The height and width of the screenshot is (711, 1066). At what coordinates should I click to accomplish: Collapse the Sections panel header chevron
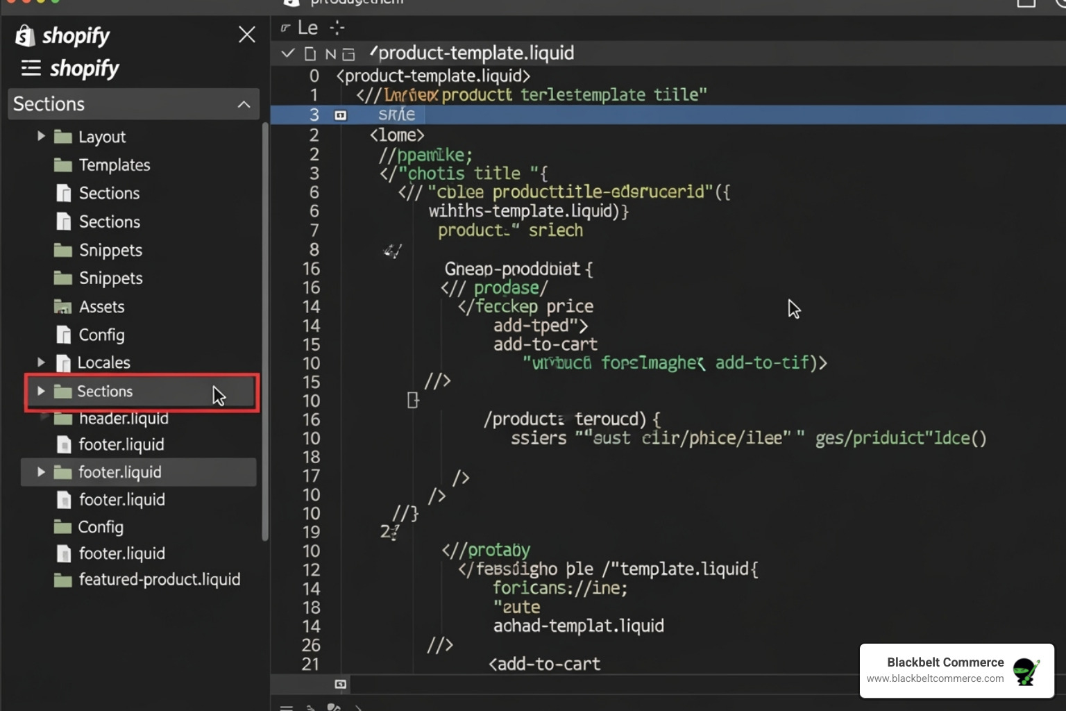(x=244, y=104)
